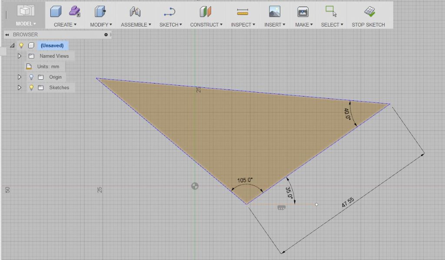Open the CONSTRUCT menu
The image size is (445, 260).
[206, 25]
